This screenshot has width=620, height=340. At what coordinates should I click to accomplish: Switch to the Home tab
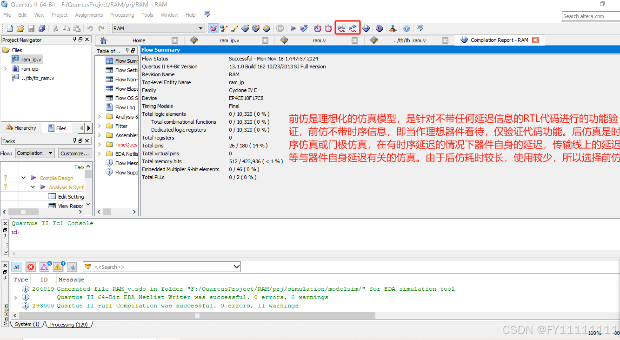pos(139,40)
